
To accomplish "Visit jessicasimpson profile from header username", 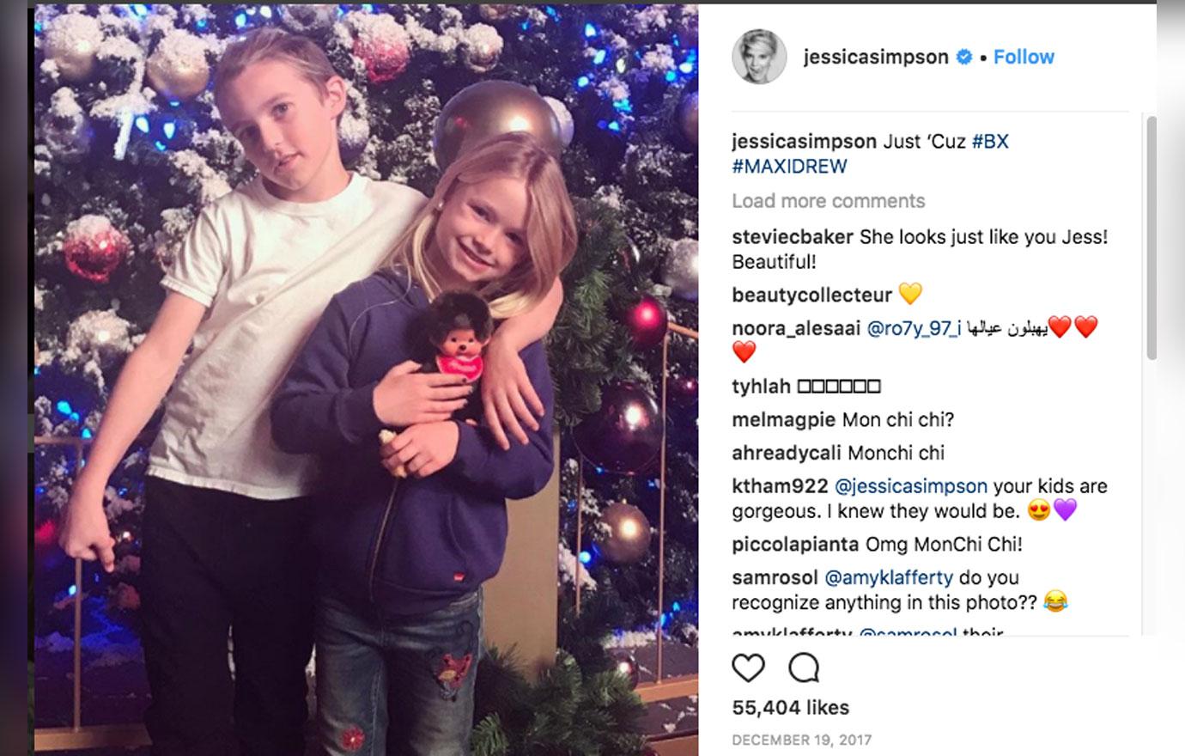I will [x=876, y=57].
